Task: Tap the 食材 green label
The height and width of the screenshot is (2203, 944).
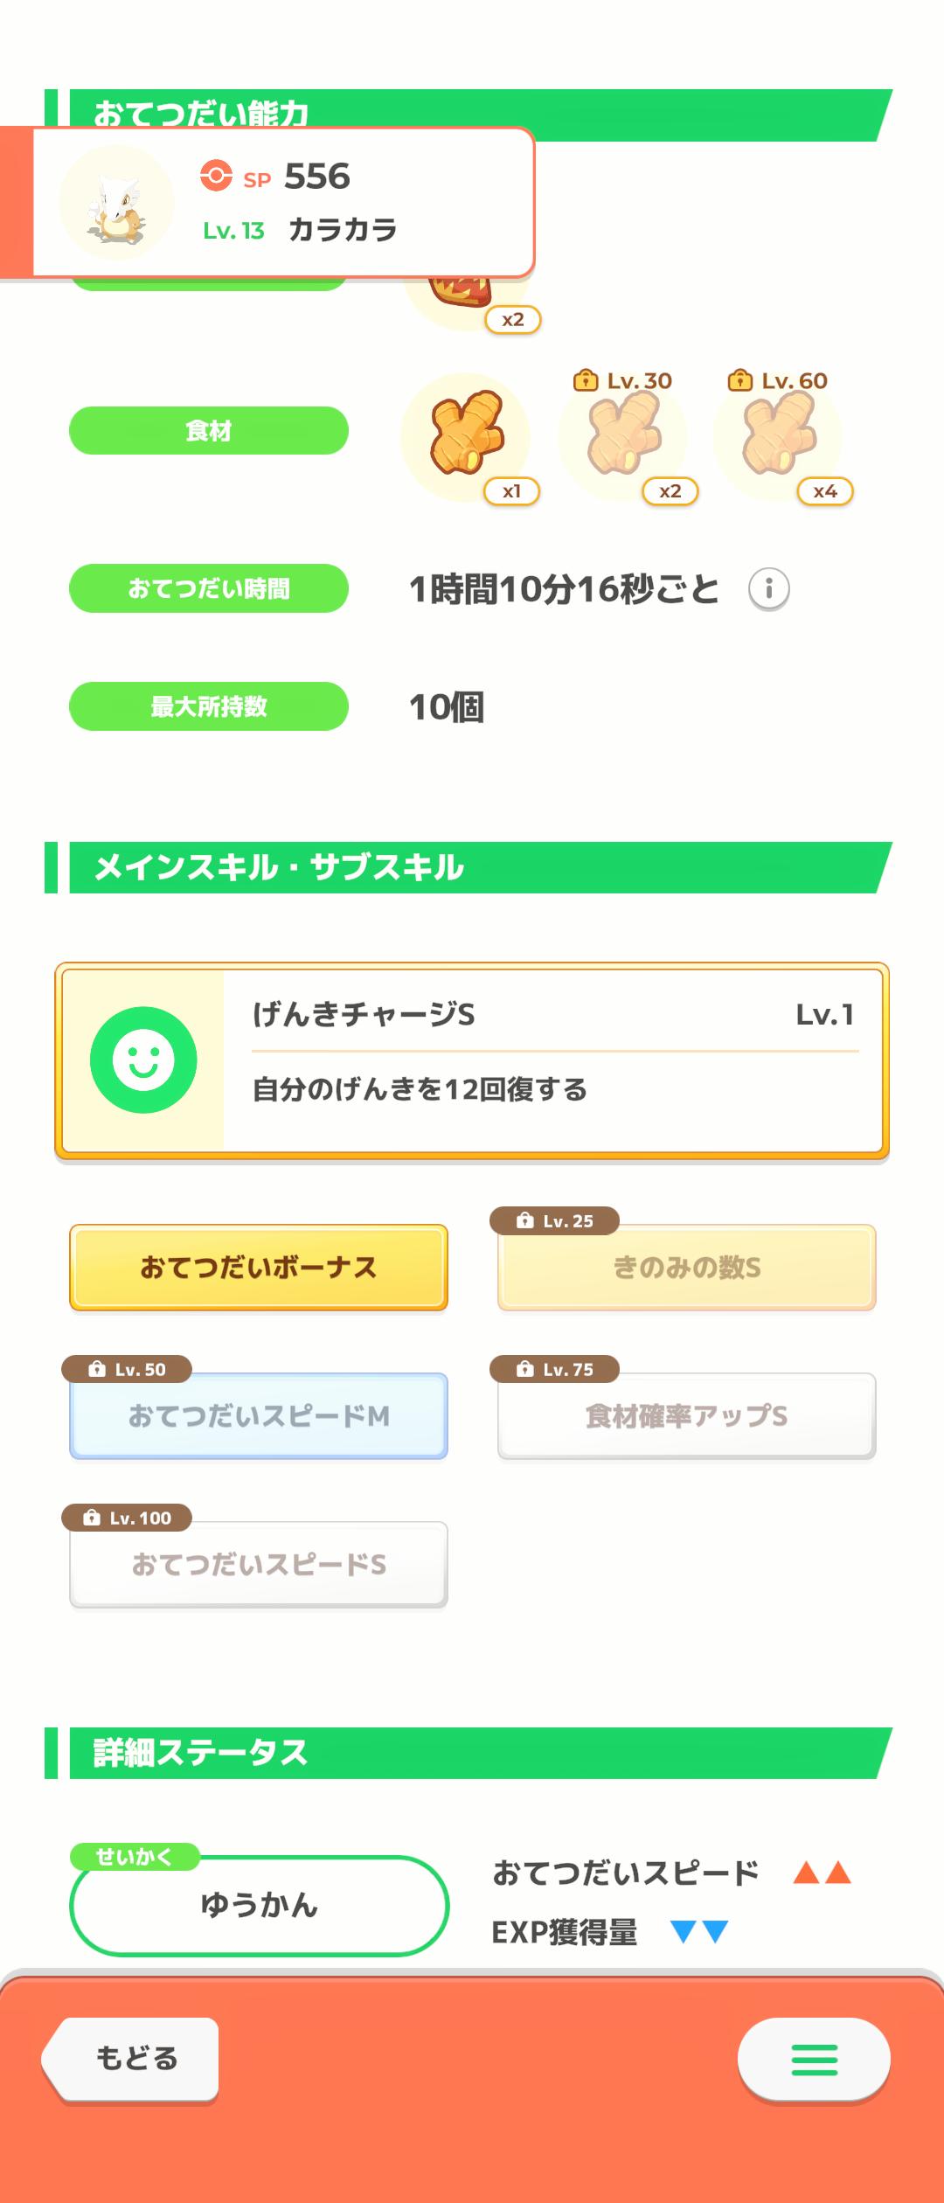Action: point(209,430)
